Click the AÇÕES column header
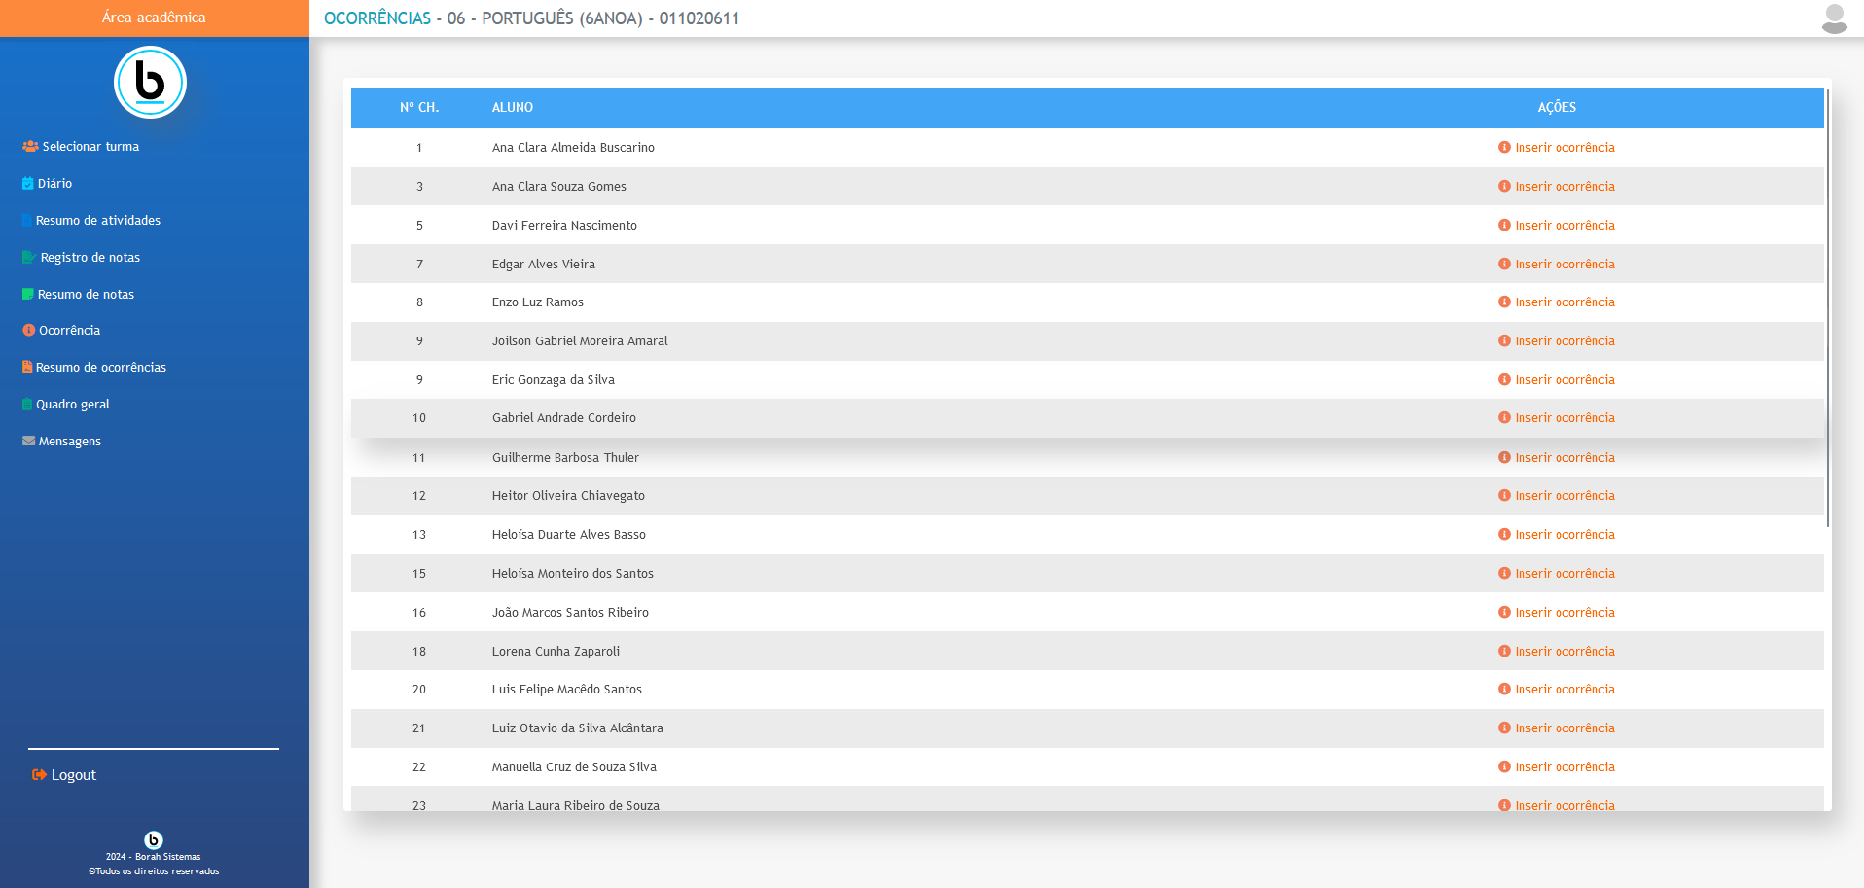Screen dimensions: 1864x888 [1557, 107]
